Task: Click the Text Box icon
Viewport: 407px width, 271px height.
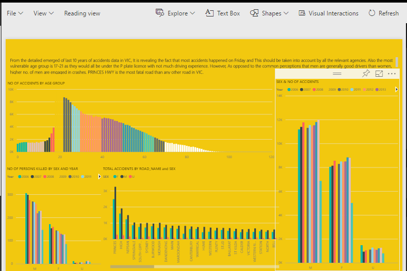Action: coord(209,13)
